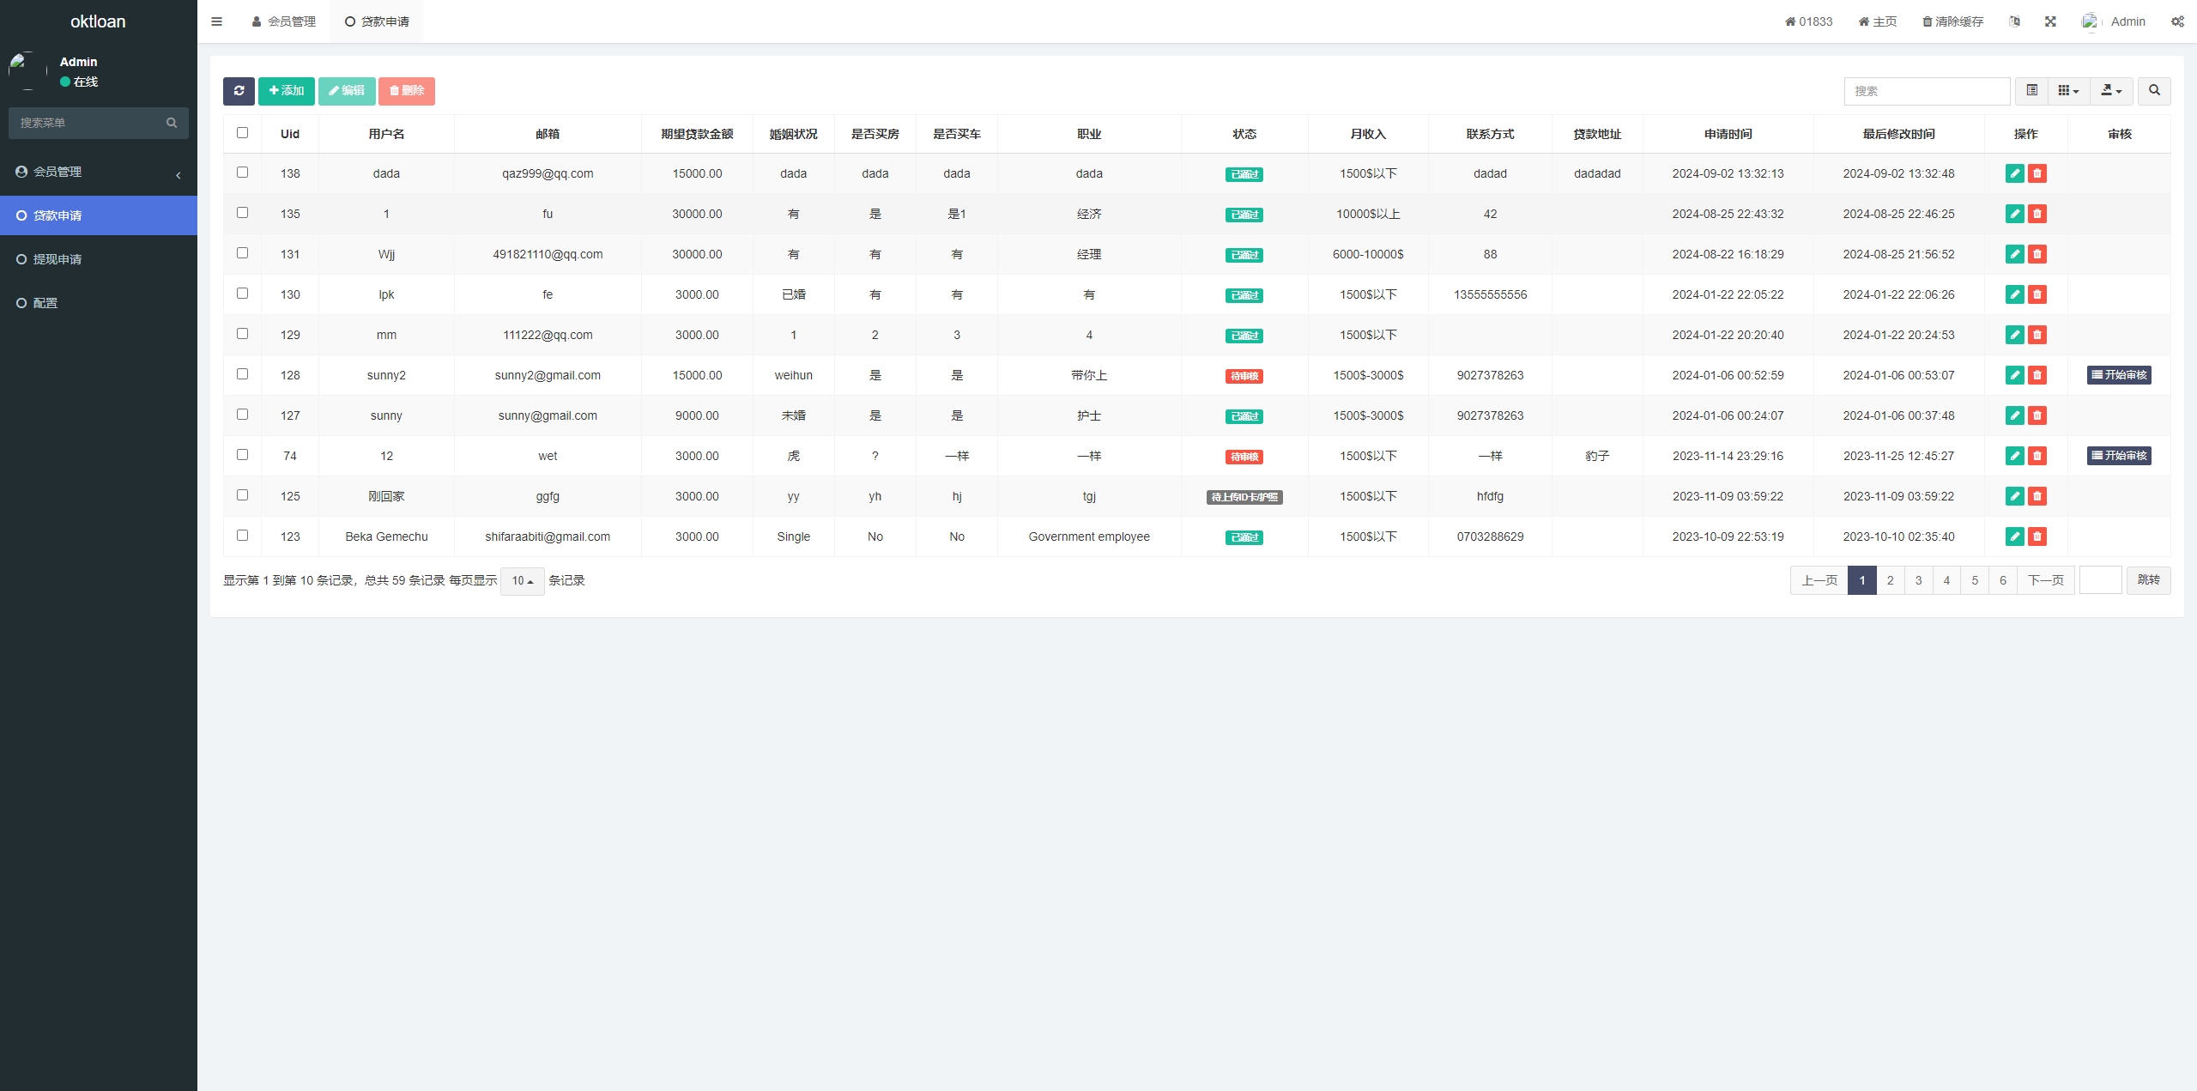Click the language switch icon in header
Screen dimensions: 2197x1091
2014,21
